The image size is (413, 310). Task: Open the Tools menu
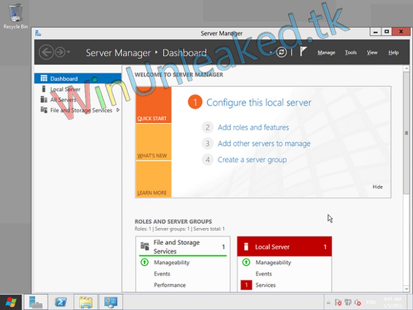[x=350, y=52]
